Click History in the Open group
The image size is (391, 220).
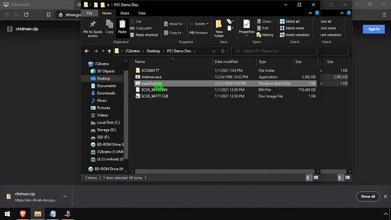tap(265, 35)
